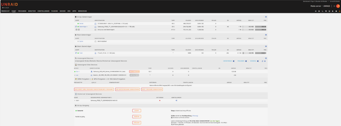Collapse all with minus icon in array row
Viewport: 341px width, 126px height.
click(79, 29)
